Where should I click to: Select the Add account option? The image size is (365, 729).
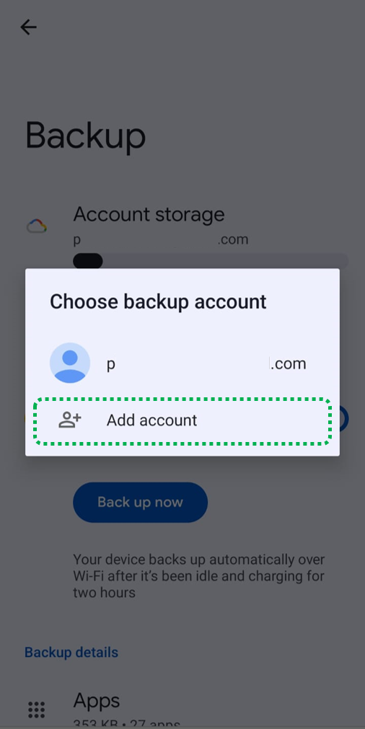pos(182,420)
